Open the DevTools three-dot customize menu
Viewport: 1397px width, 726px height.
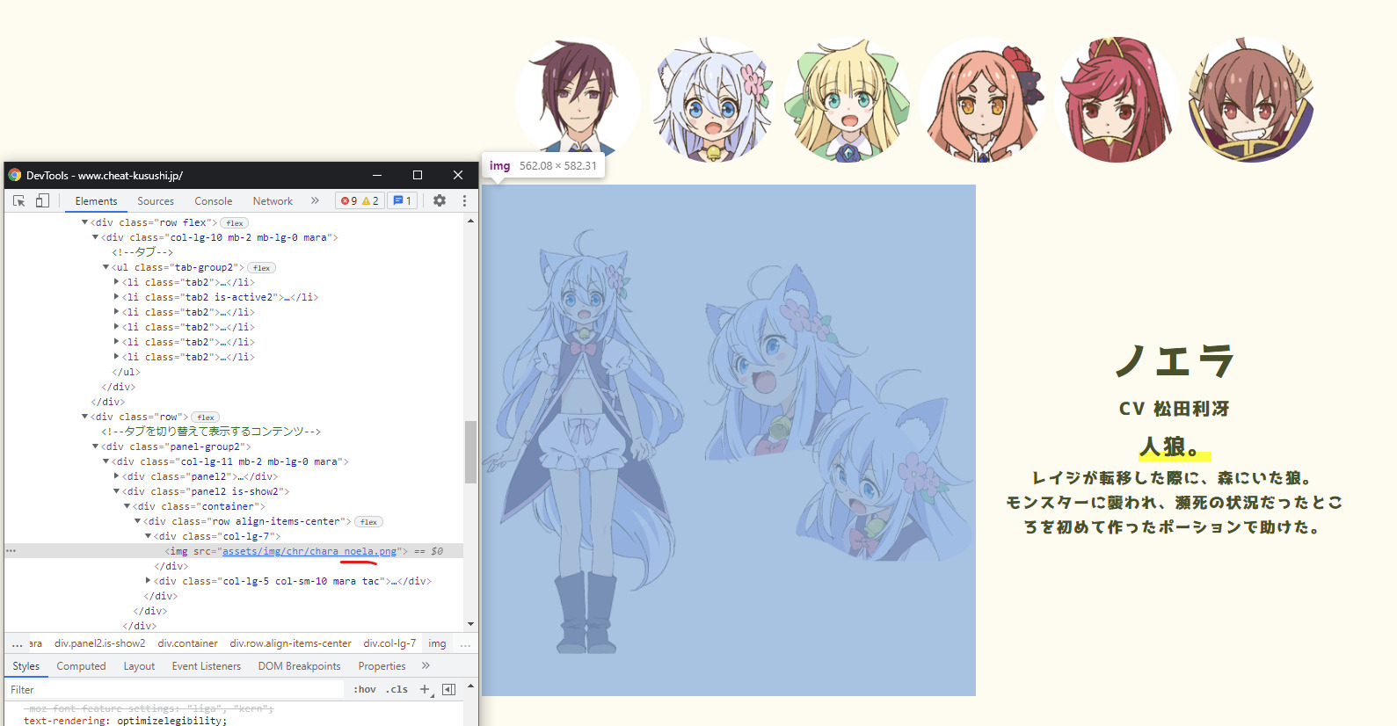pyautogui.click(x=464, y=201)
